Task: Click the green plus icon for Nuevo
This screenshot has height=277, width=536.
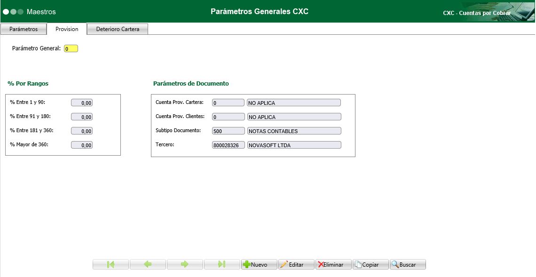Action: click(x=246, y=264)
